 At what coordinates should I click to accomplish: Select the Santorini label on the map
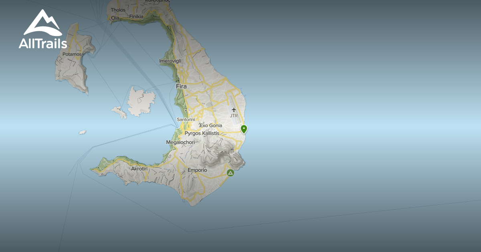coord(186,119)
